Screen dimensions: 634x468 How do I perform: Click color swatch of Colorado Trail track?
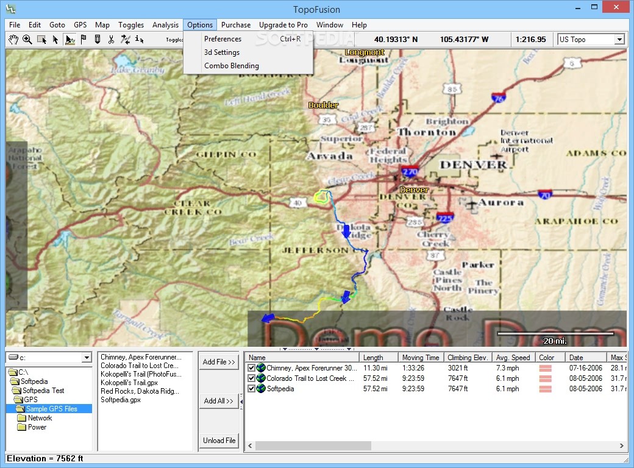[545, 378]
